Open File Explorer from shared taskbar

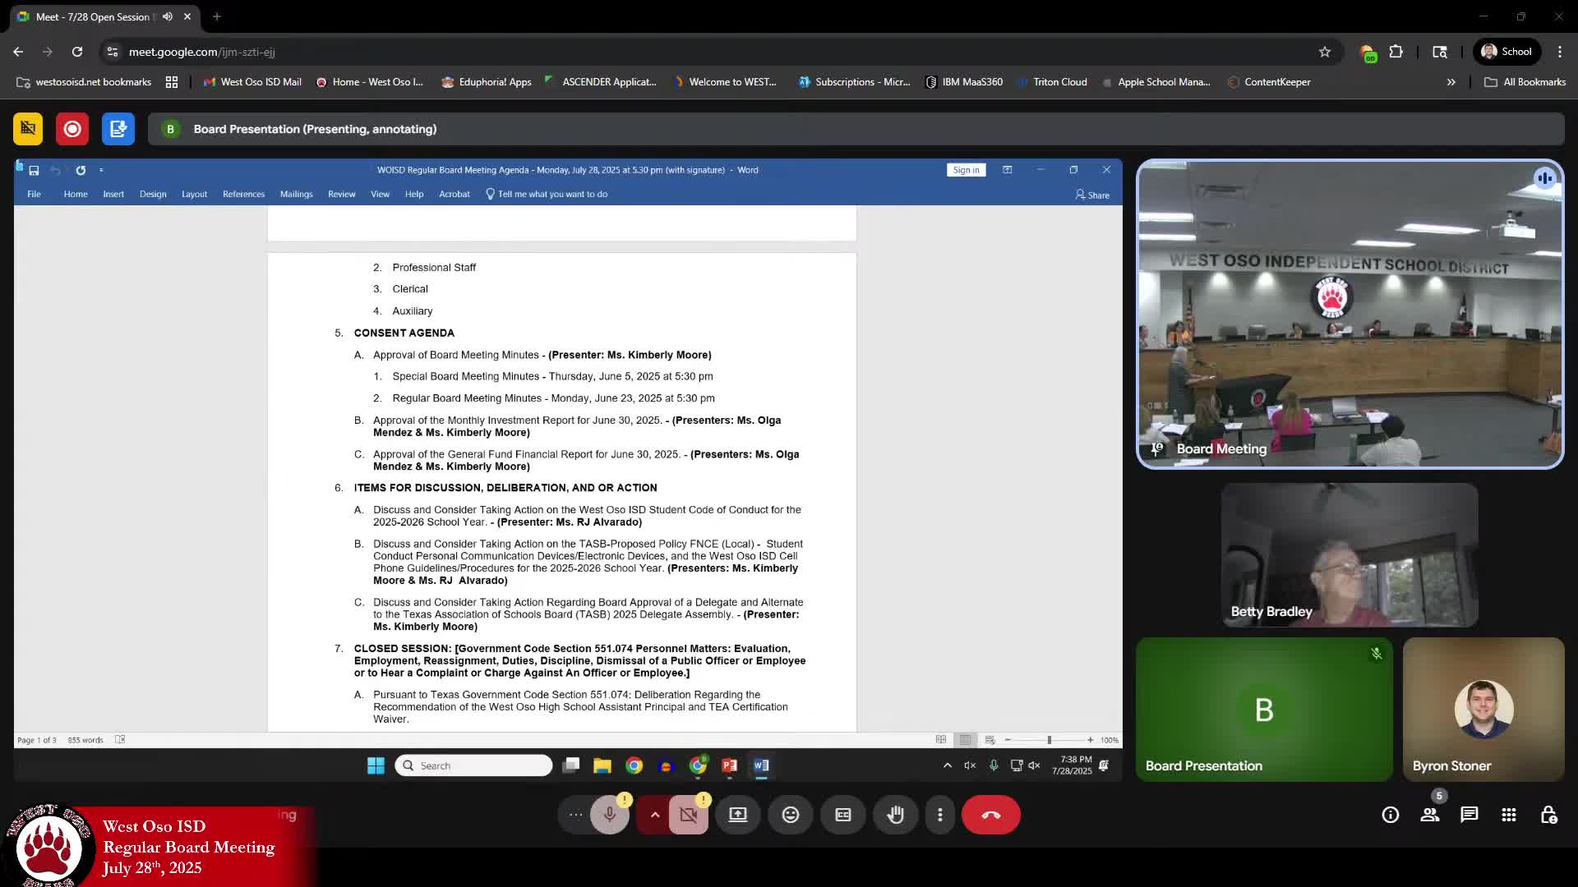(602, 765)
